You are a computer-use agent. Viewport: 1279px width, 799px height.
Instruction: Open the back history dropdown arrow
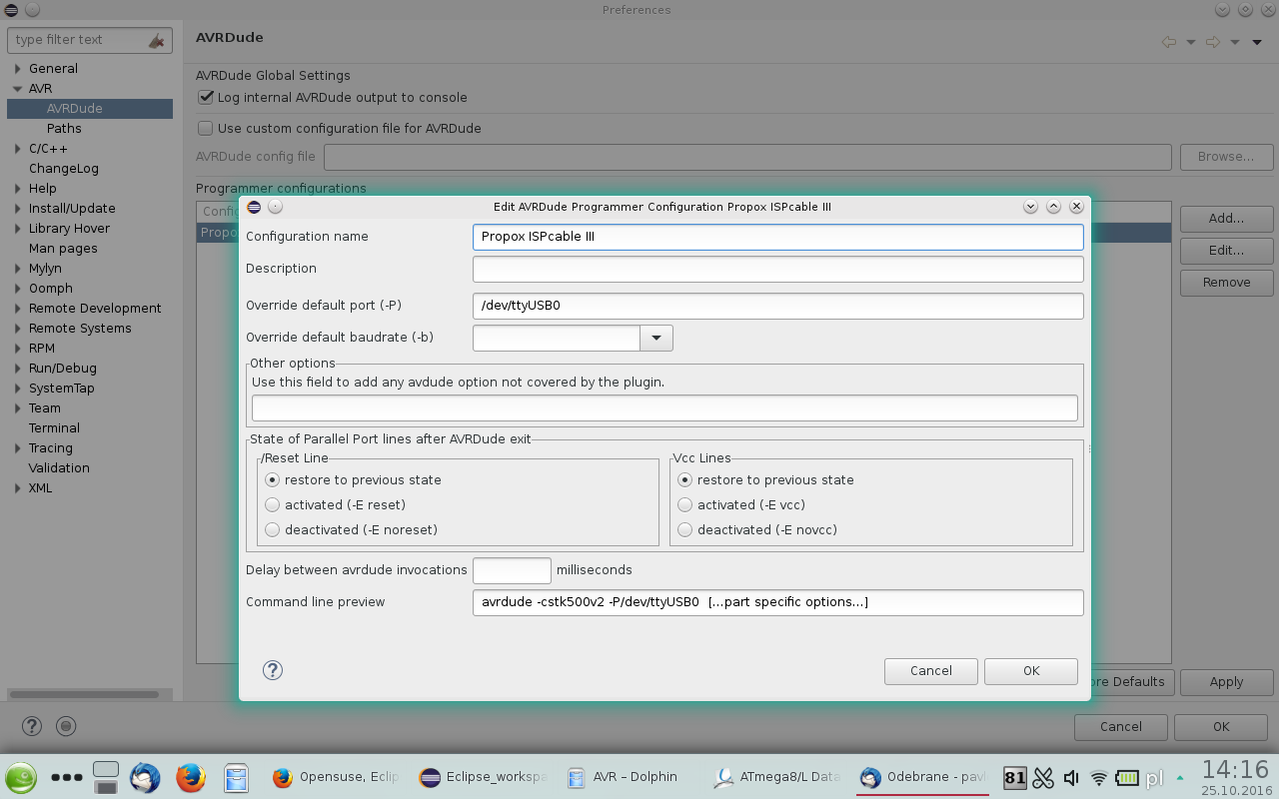[x=1190, y=42]
